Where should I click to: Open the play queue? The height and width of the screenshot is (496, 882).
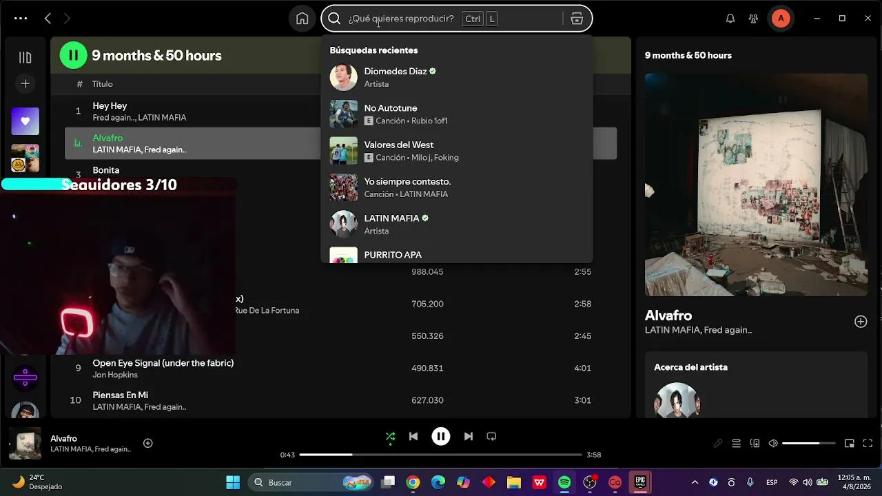pyautogui.click(x=736, y=444)
